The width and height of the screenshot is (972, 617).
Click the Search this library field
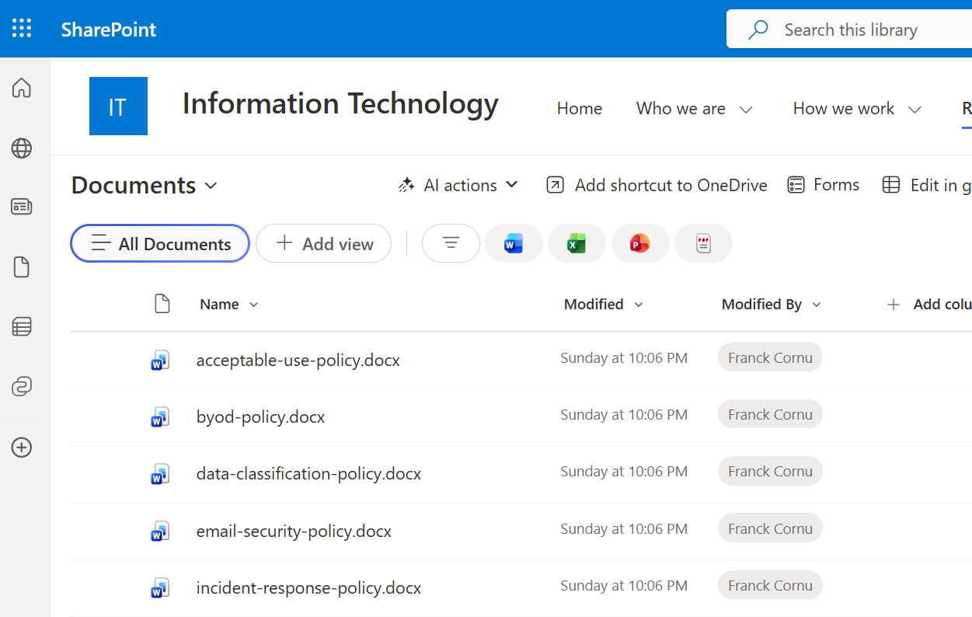tap(851, 30)
